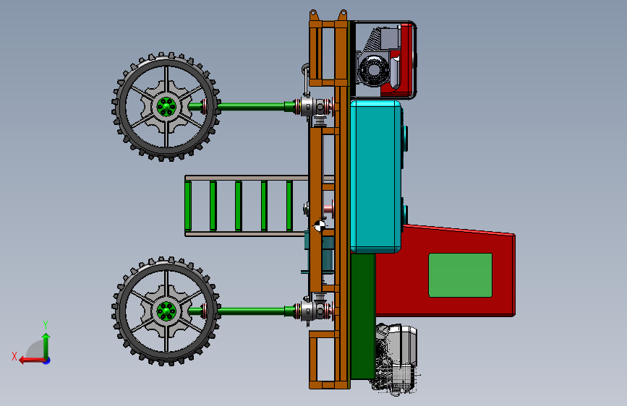Select the pink cylinder on orange frame
627x406 pixels.
point(328,209)
